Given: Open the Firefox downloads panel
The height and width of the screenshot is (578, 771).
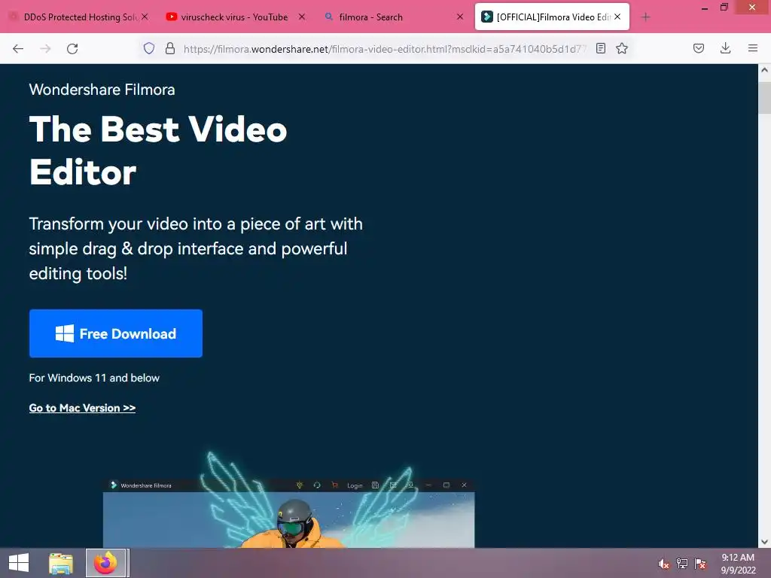Looking at the screenshot, I should coord(725,48).
